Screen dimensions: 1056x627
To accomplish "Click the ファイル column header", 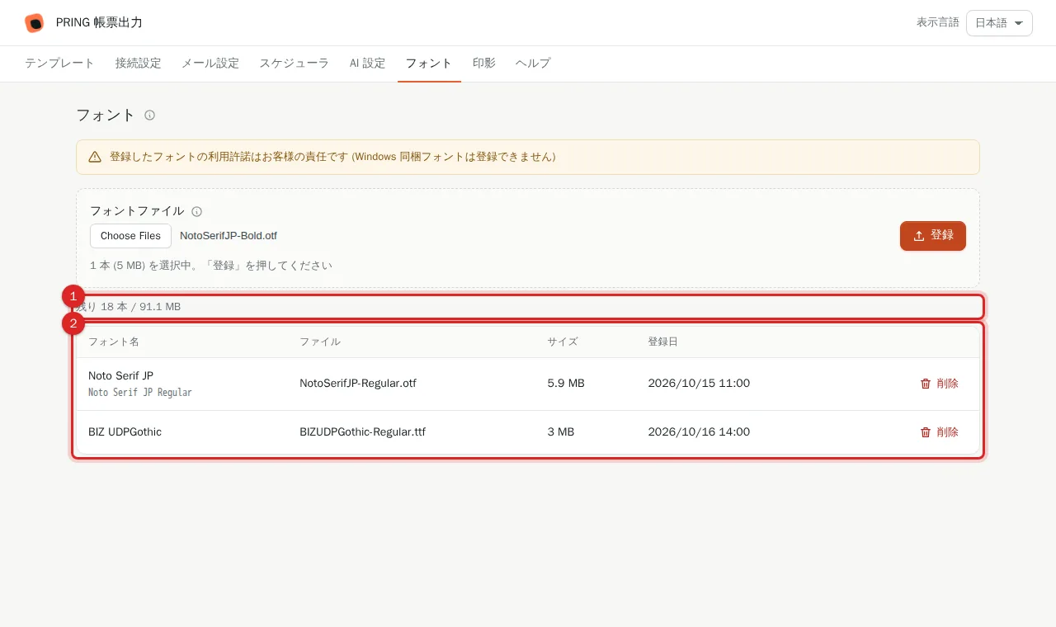I will [320, 342].
